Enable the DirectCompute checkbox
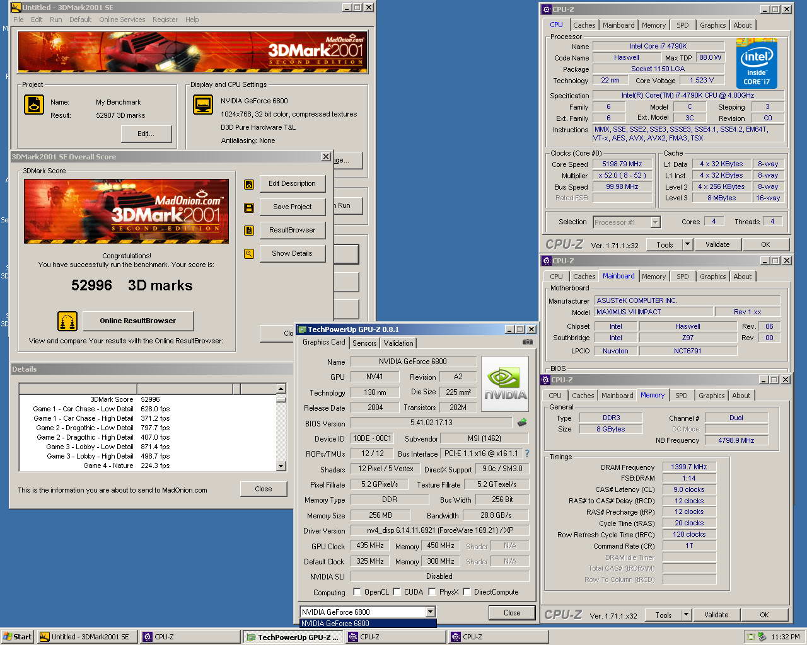 [x=467, y=592]
